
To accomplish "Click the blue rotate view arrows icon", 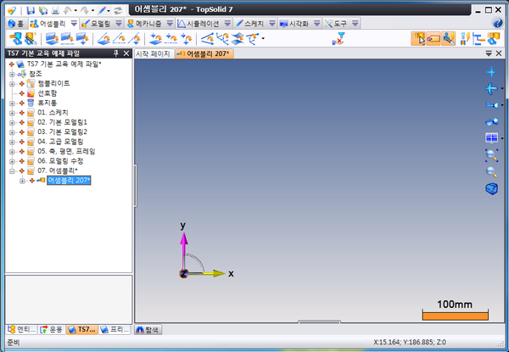I will click(491, 88).
